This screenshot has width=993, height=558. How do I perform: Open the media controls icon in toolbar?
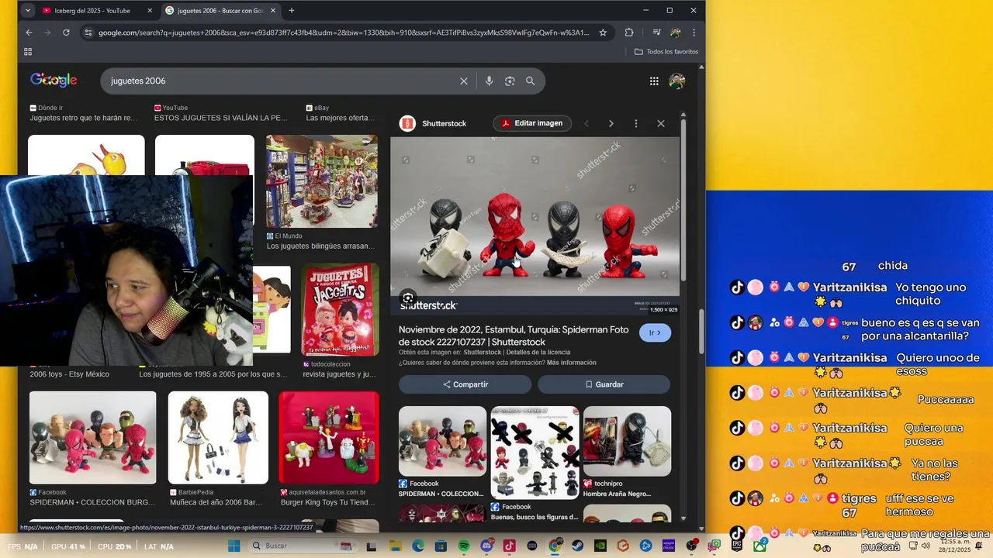pyautogui.click(x=656, y=33)
